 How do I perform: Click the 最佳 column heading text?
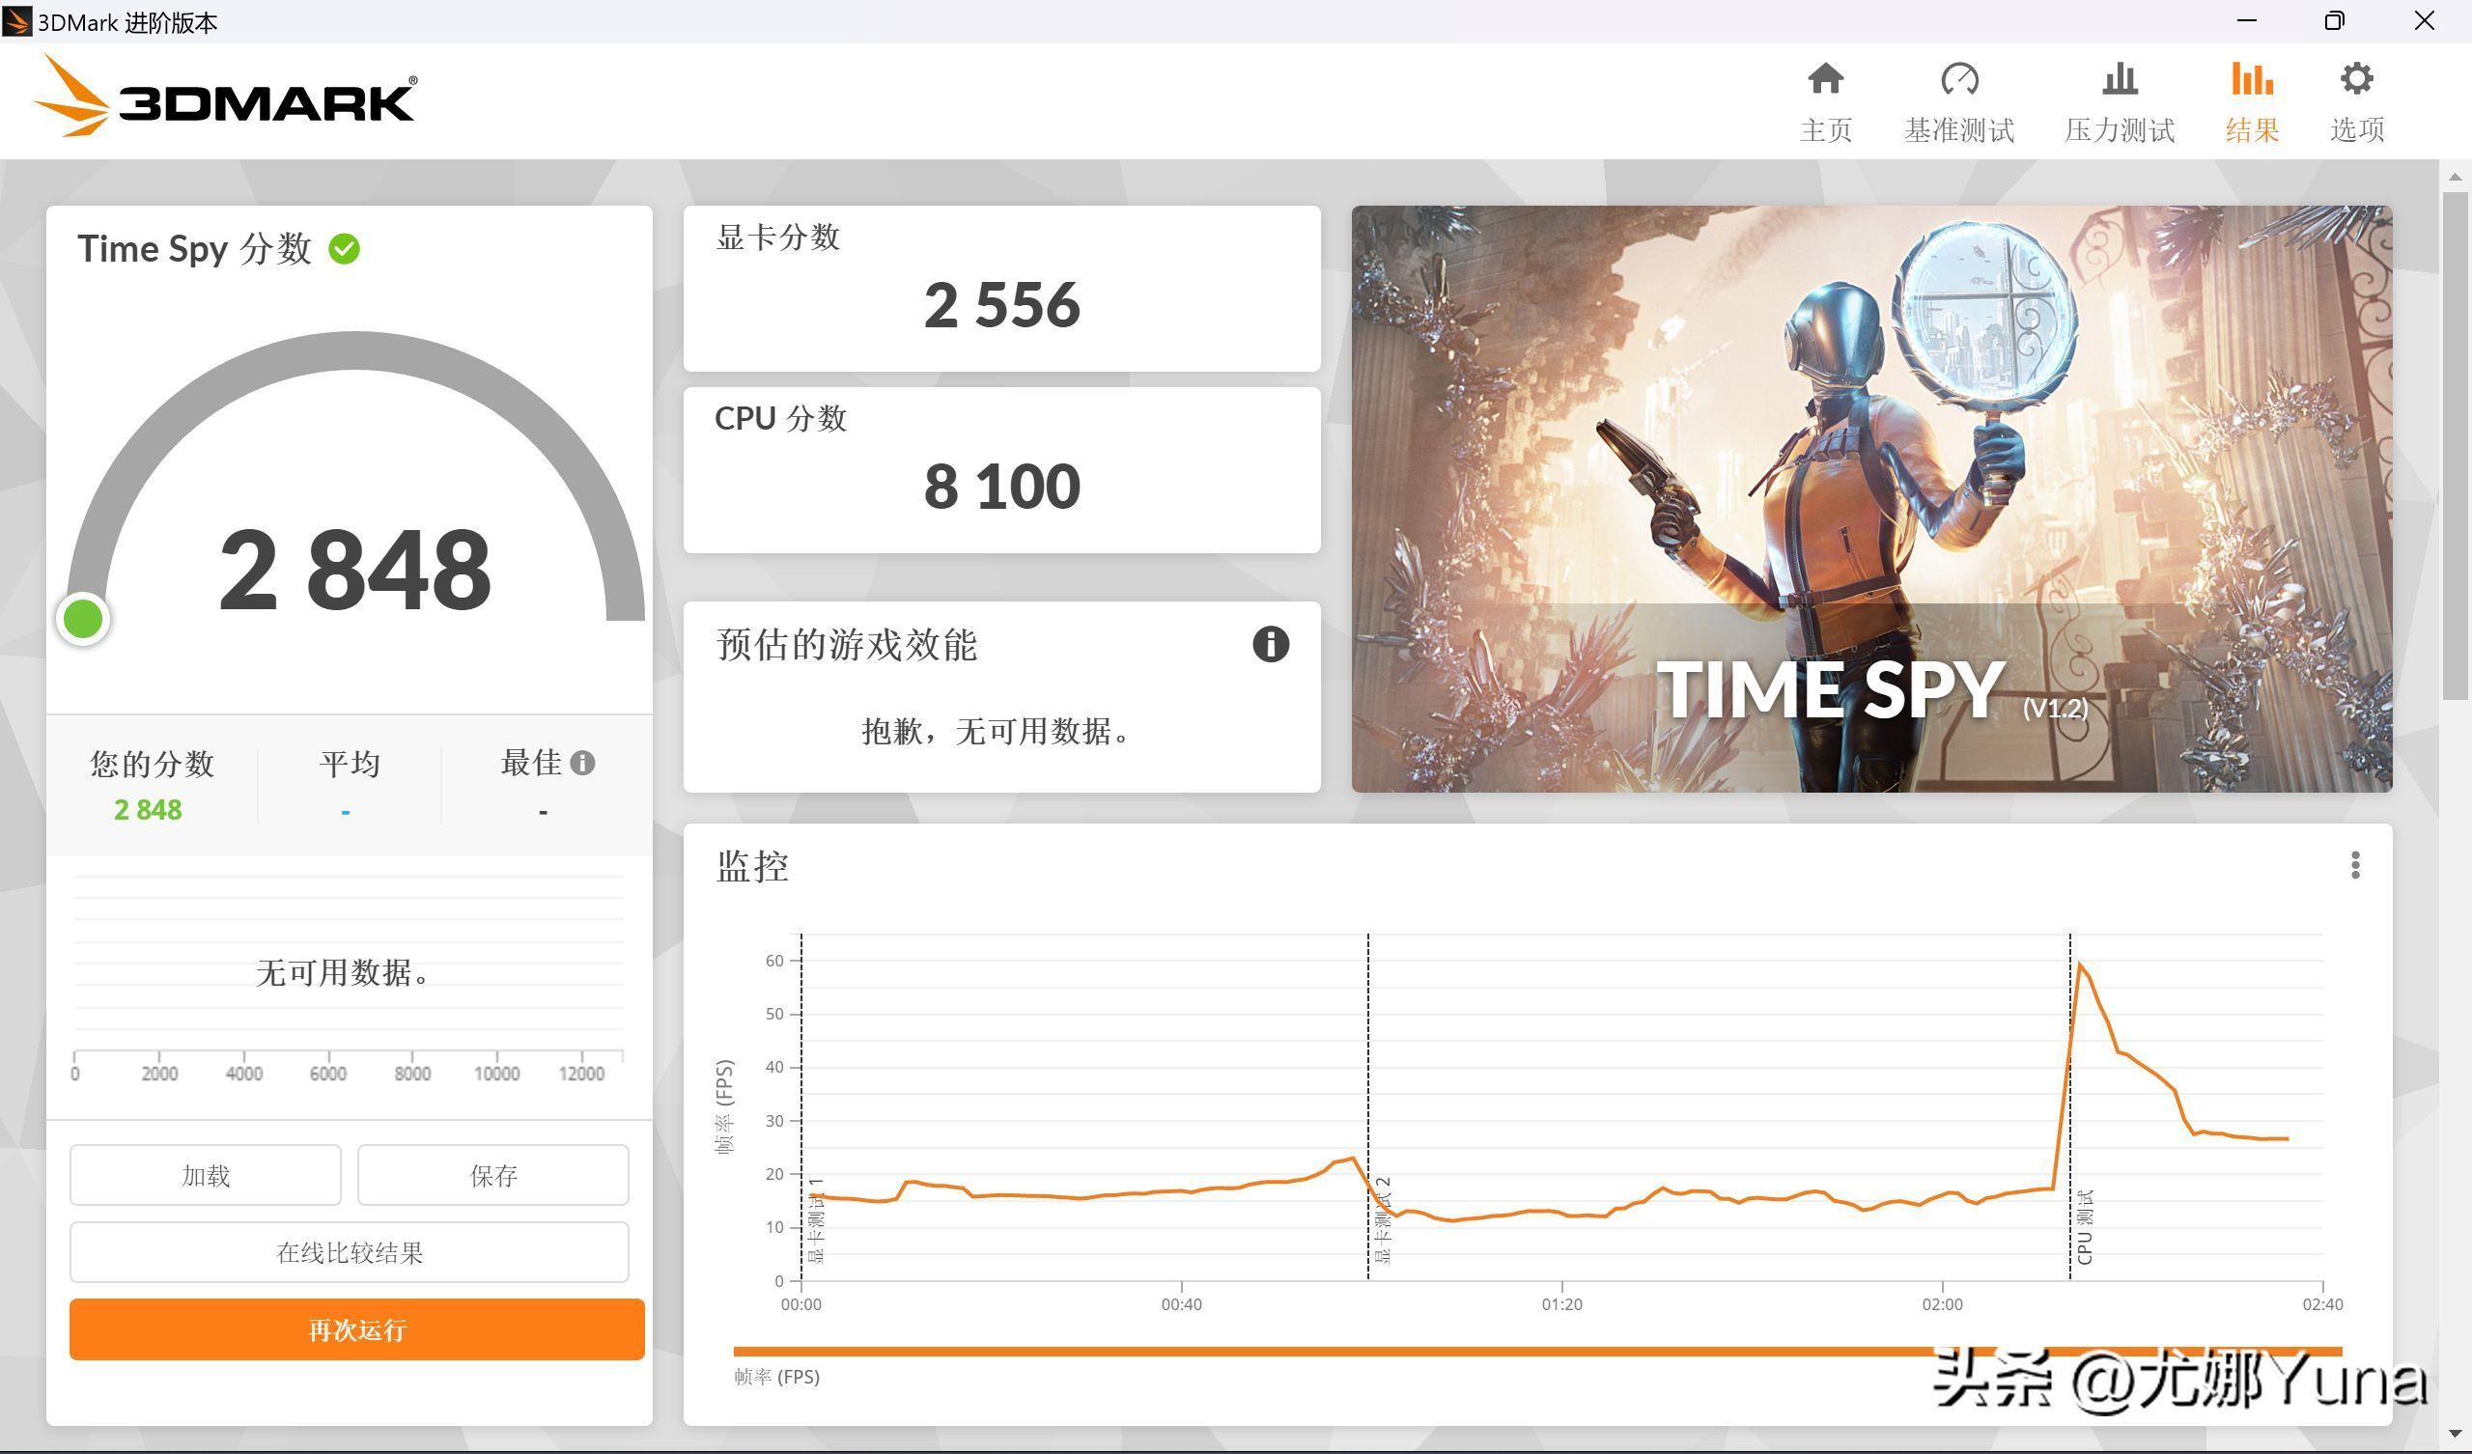click(531, 763)
